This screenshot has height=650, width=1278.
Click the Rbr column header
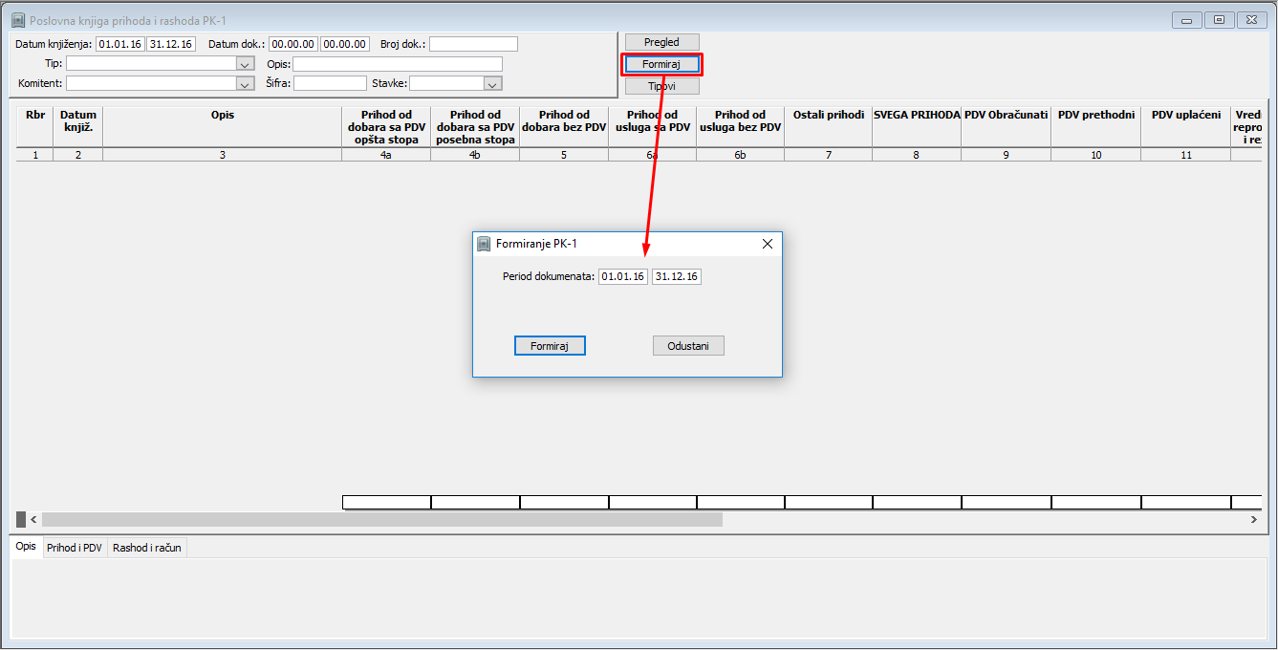click(x=35, y=127)
